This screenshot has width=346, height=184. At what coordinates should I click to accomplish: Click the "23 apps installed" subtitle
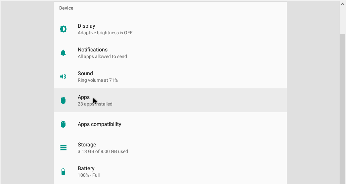tap(95, 104)
